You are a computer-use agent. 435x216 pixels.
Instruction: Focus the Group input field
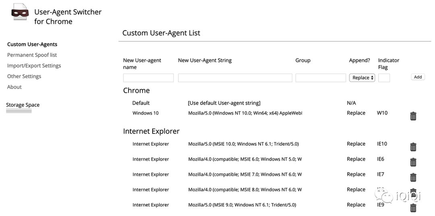[x=321, y=78]
